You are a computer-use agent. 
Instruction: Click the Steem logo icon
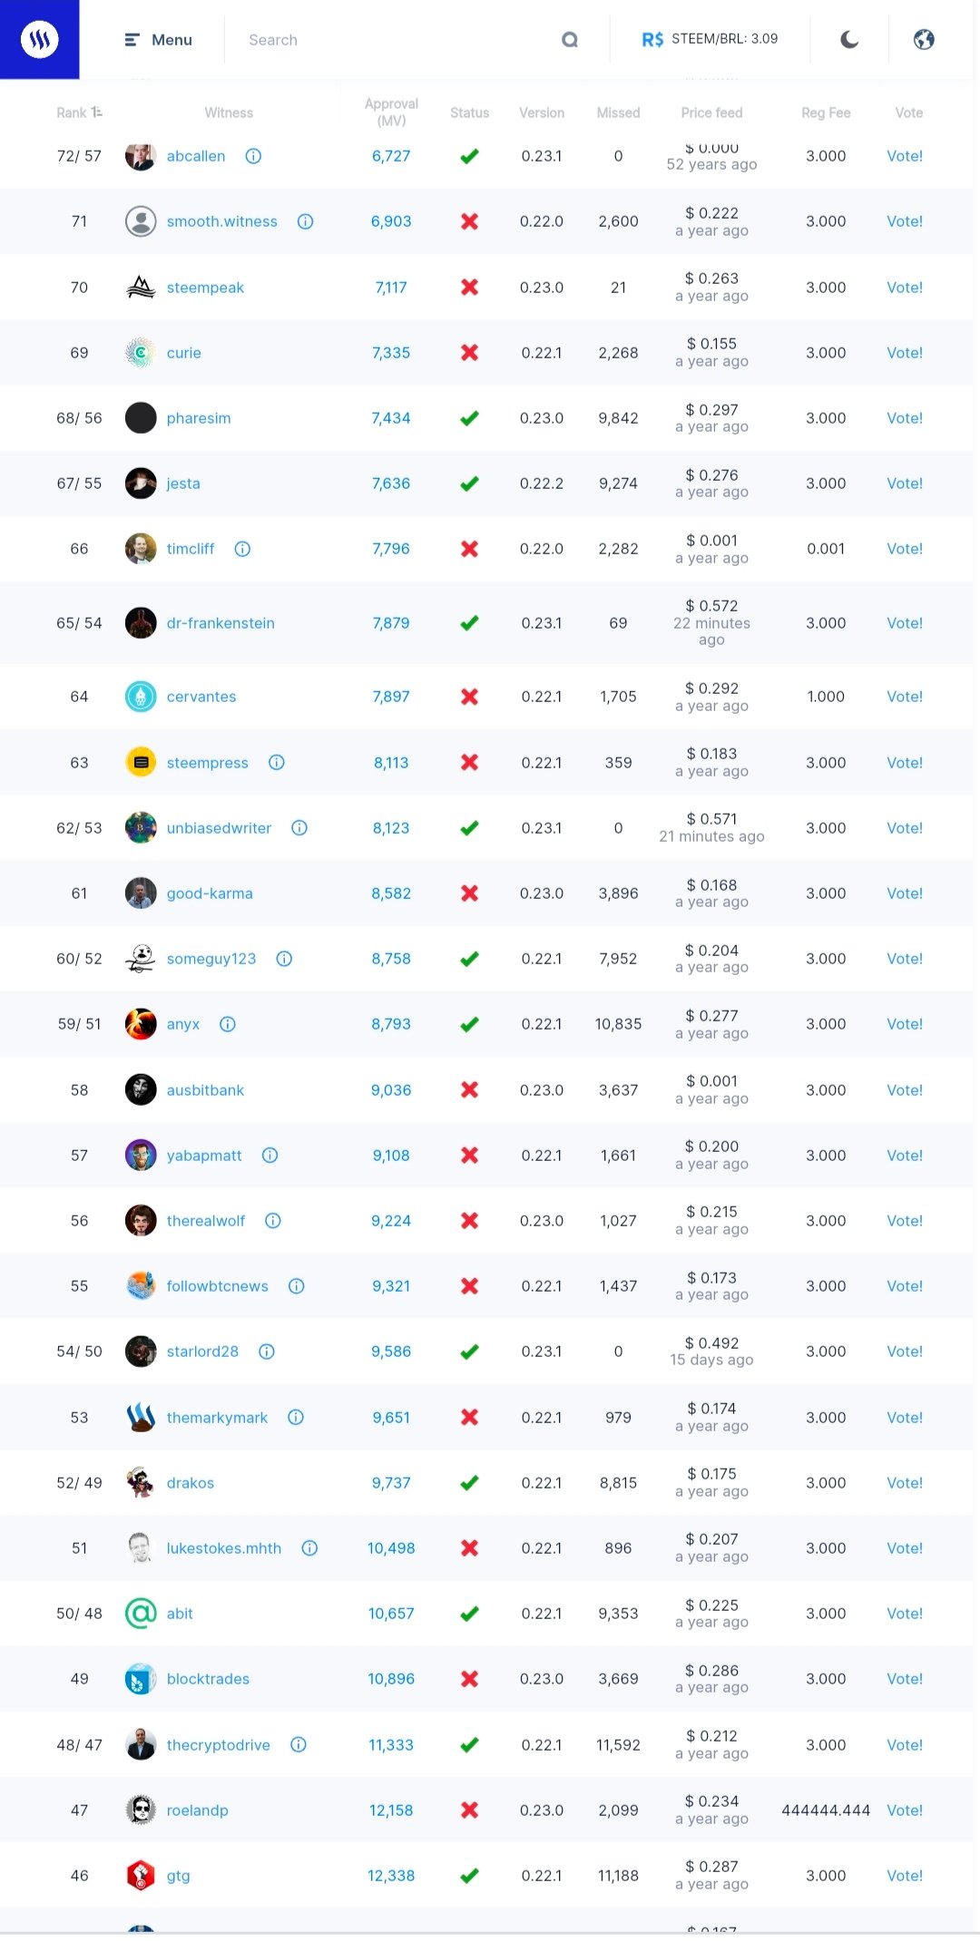tap(39, 39)
